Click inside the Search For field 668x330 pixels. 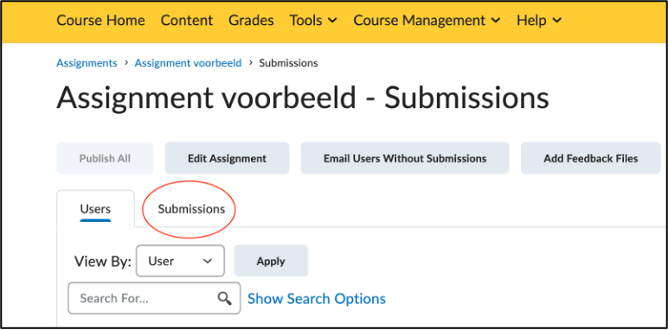pos(154,298)
